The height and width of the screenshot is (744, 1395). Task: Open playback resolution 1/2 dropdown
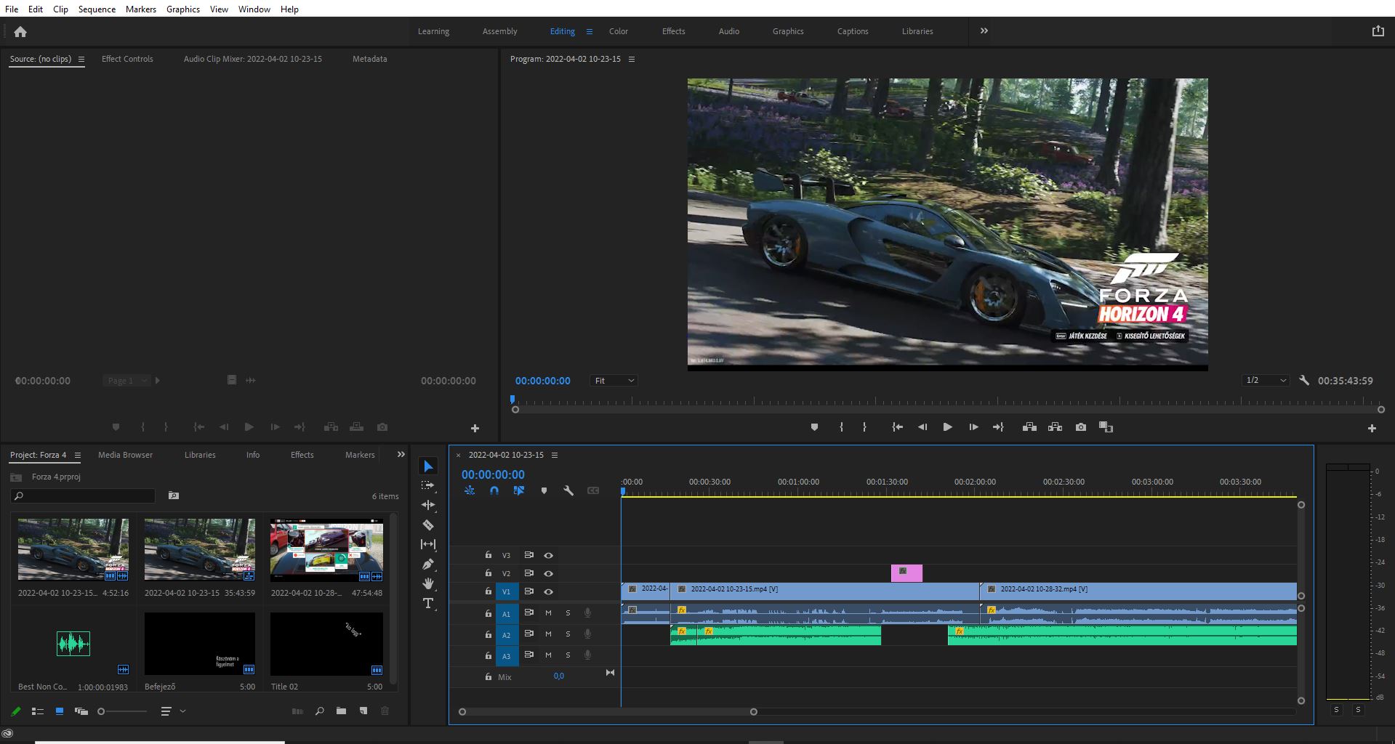click(1266, 381)
